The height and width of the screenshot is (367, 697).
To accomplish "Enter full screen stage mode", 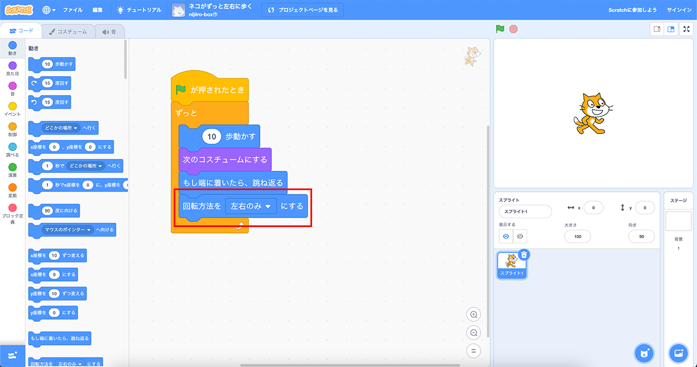I will [687, 29].
